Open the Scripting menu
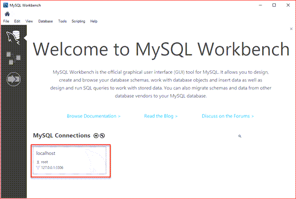This screenshot has width=296, height=199. click(78, 22)
